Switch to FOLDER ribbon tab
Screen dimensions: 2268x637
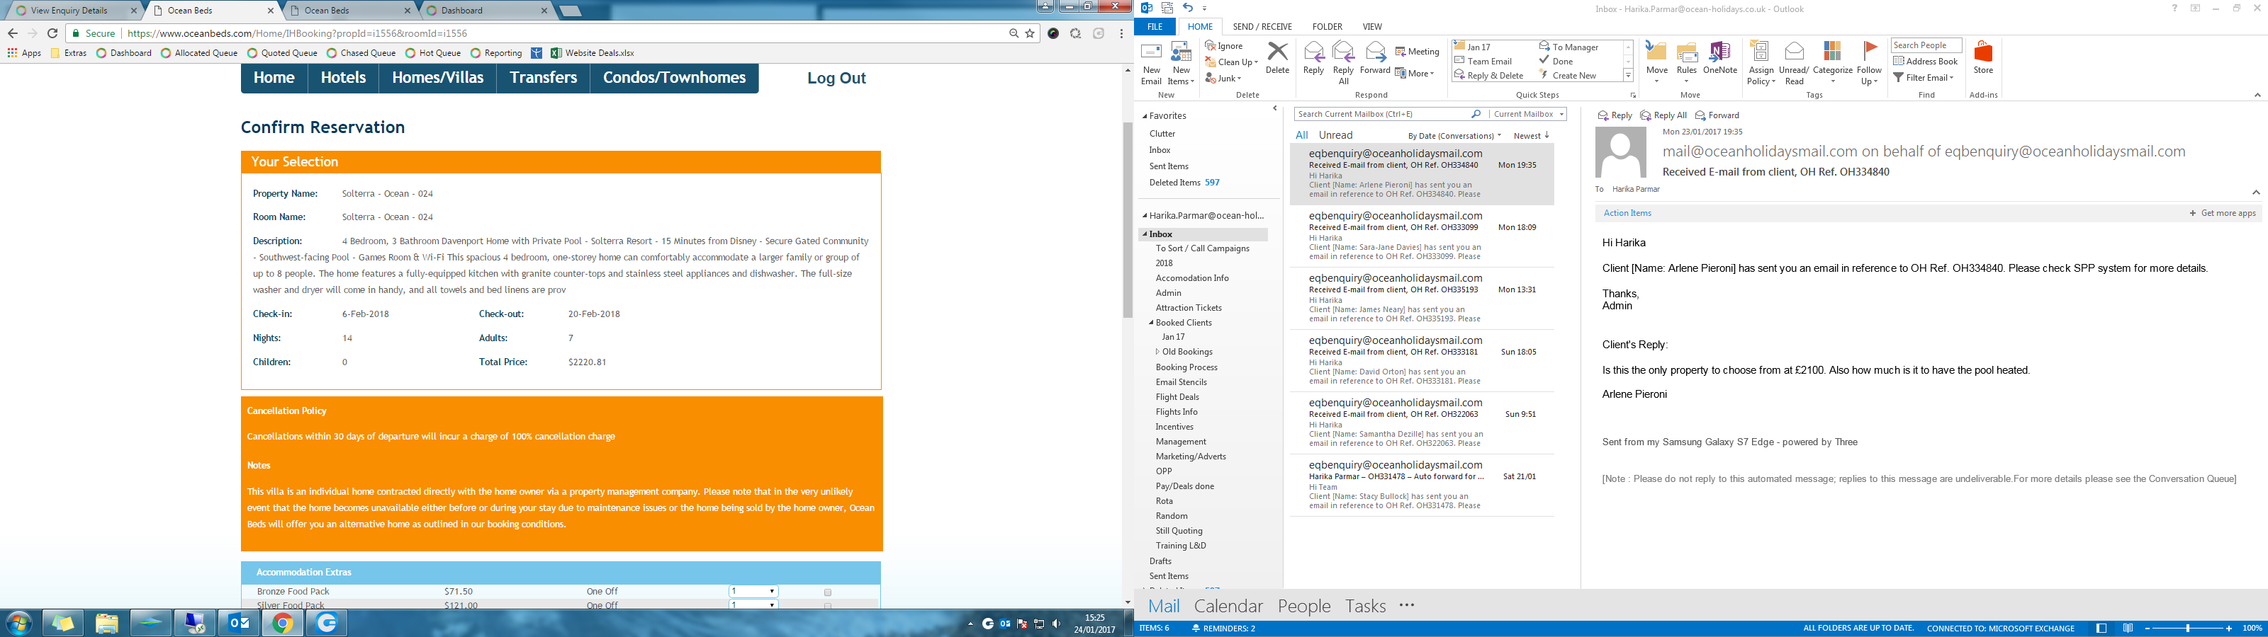1327,28
